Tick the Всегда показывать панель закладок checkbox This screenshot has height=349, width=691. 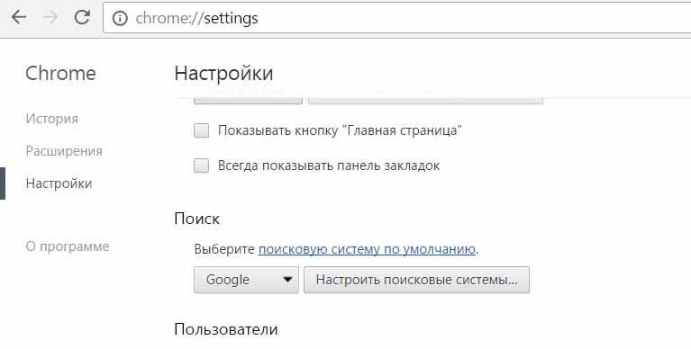[x=202, y=166]
